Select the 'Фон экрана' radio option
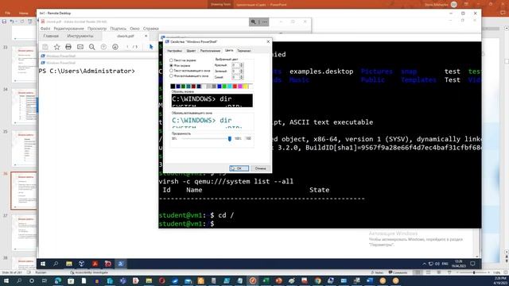The width and height of the screenshot is (509, 286). (x=180, y=65)
